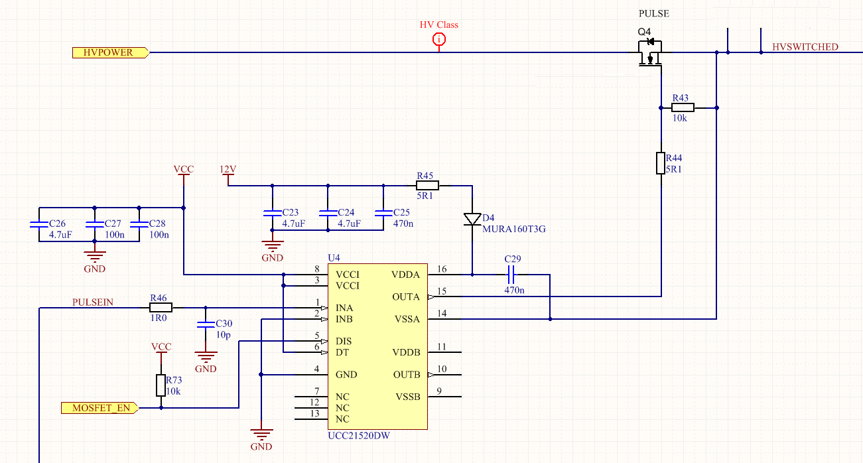Click the HV Class directive marker circle
Viewport: 863px width, 463px height.
(x=439, y=39)
